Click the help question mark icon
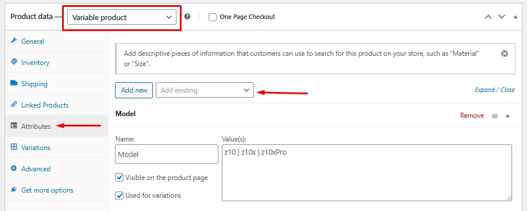The width and height of the screenshot is (527, 211). click(x=187, y=17)
